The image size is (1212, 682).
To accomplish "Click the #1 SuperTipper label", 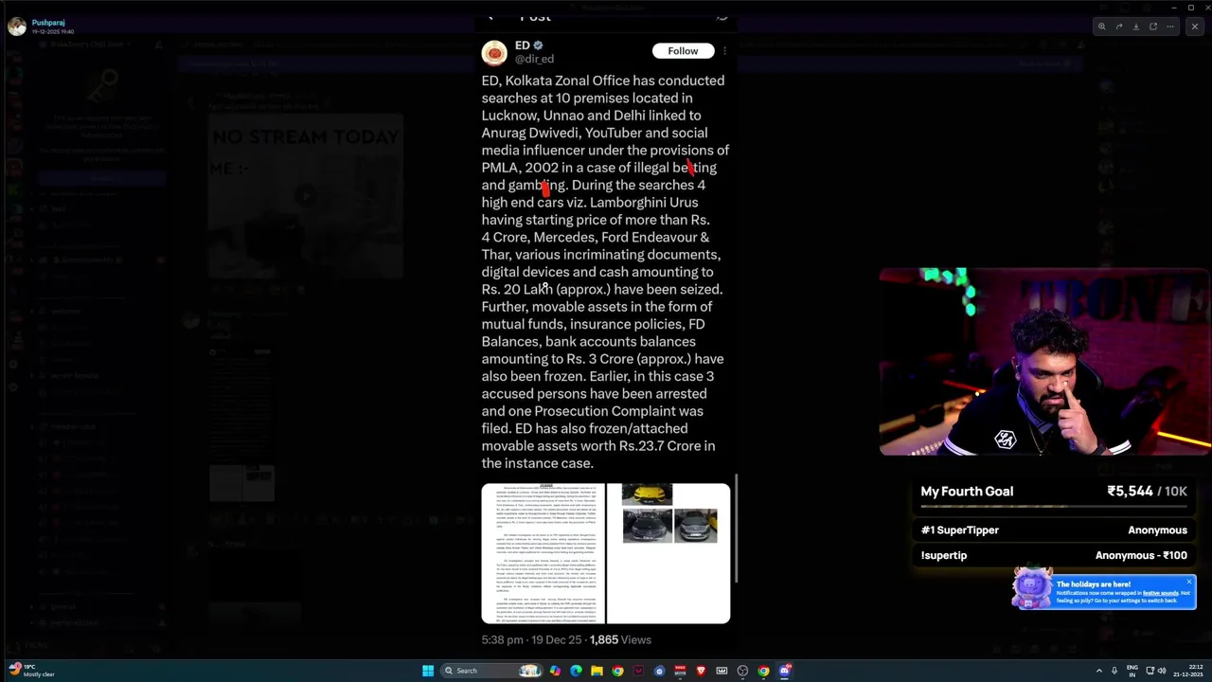I will pos(959,530).
